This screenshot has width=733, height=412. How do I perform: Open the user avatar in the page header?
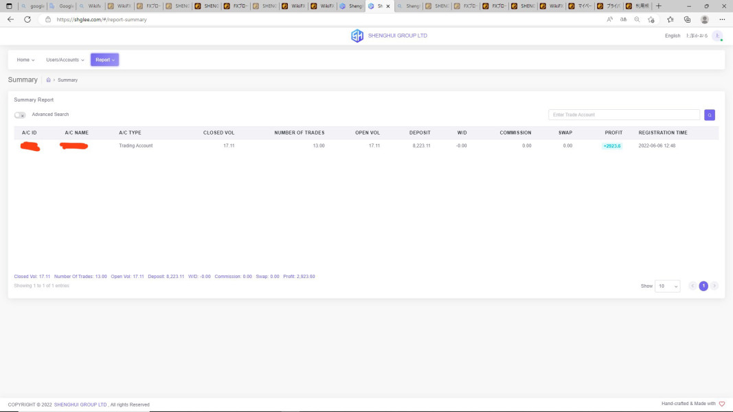717,36
